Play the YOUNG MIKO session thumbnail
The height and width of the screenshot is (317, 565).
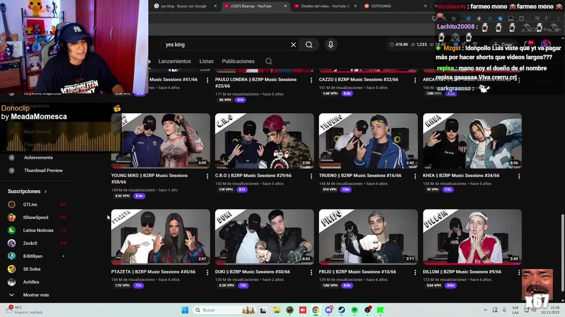(x=161, y=141)
